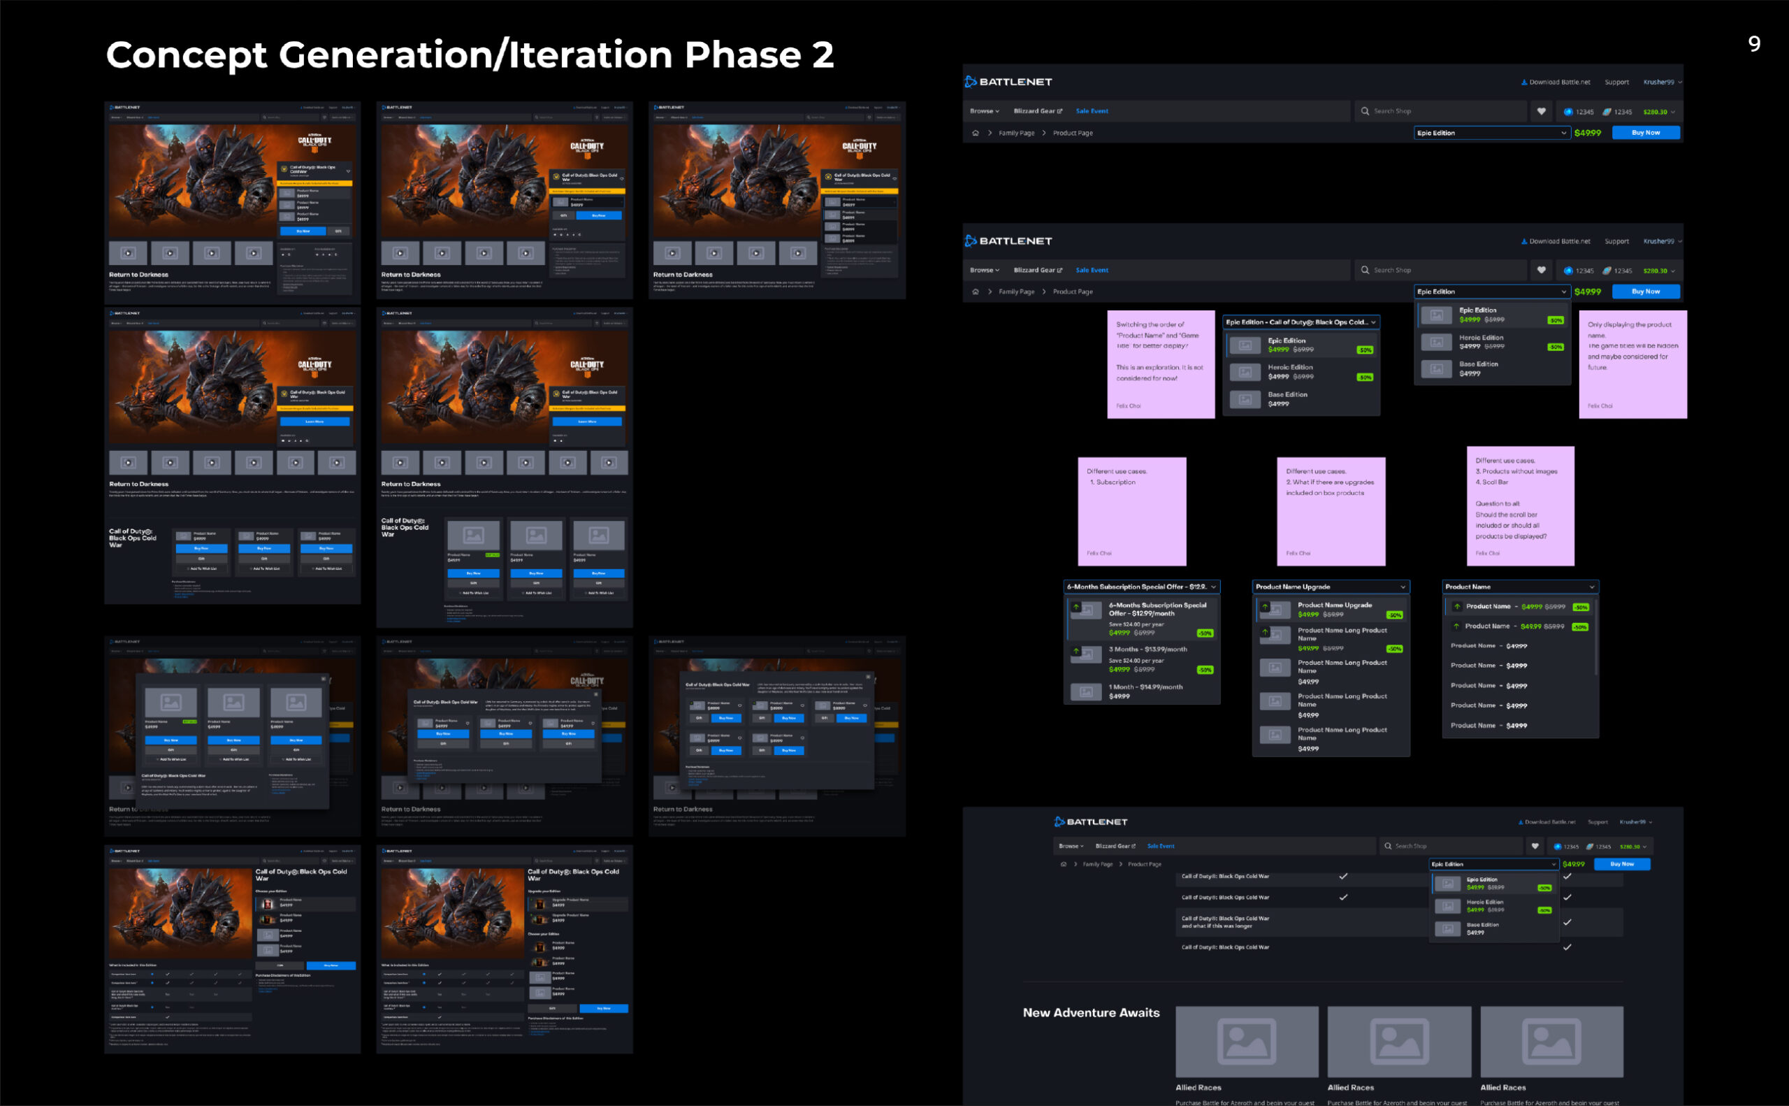Click Search Shop field in New Adventure Awaits mockup
Viewport: 1789px width, 1106px height.
1450,847
